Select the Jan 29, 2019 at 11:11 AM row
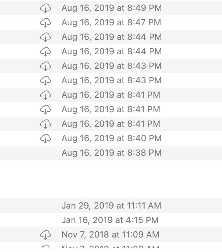 111,206
